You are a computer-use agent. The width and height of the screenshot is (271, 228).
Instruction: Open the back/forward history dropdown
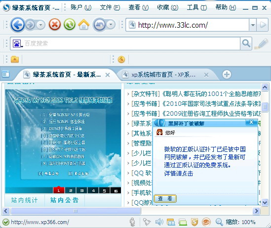click(41, 25)
